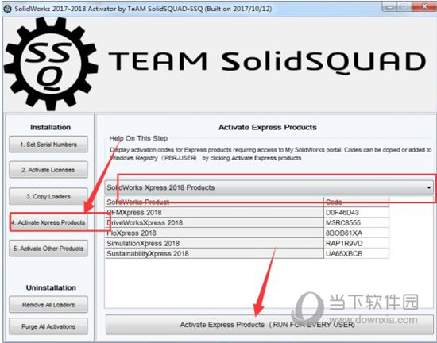Click the SolidWorks Product column header
The image size is (437, 343).
pyautogui.click(x=215, y=202)
